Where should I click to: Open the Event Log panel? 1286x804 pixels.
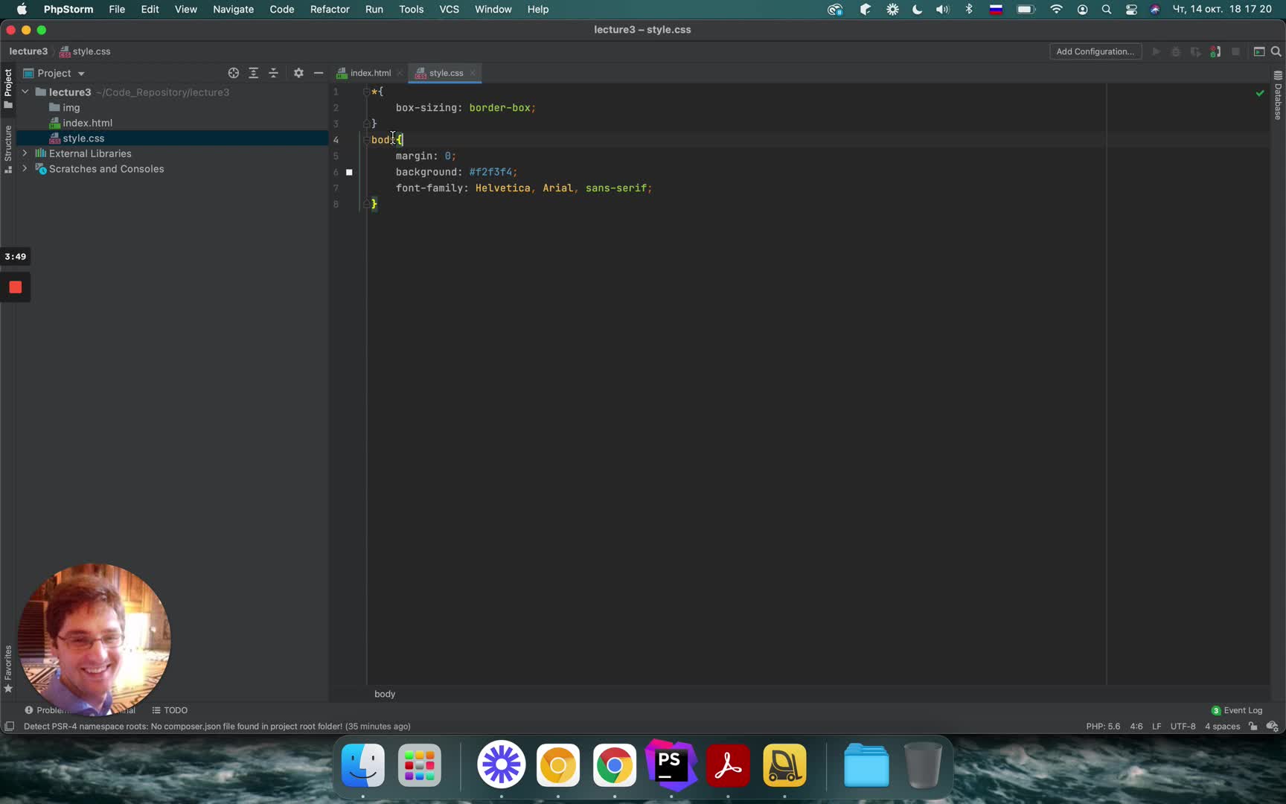1237,710
